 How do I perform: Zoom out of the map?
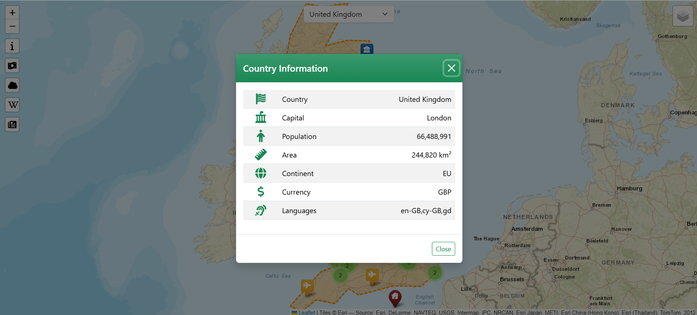pyautogui.click(x=12, y=27)
